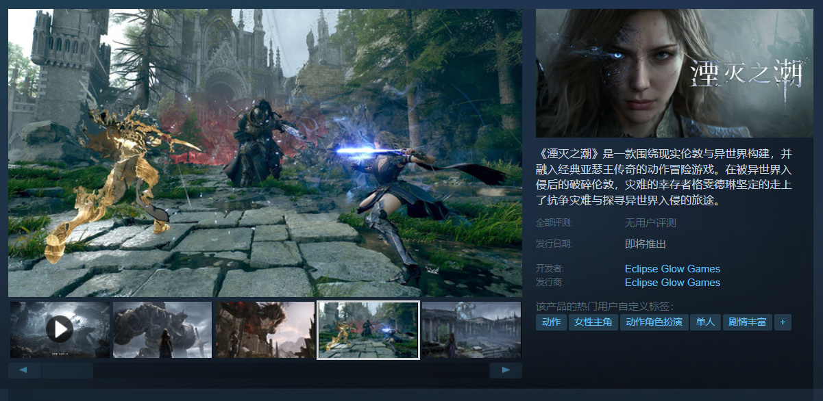Screen dimensions: 823x401
Task: Click the 开发者 label
Action: 550,269
